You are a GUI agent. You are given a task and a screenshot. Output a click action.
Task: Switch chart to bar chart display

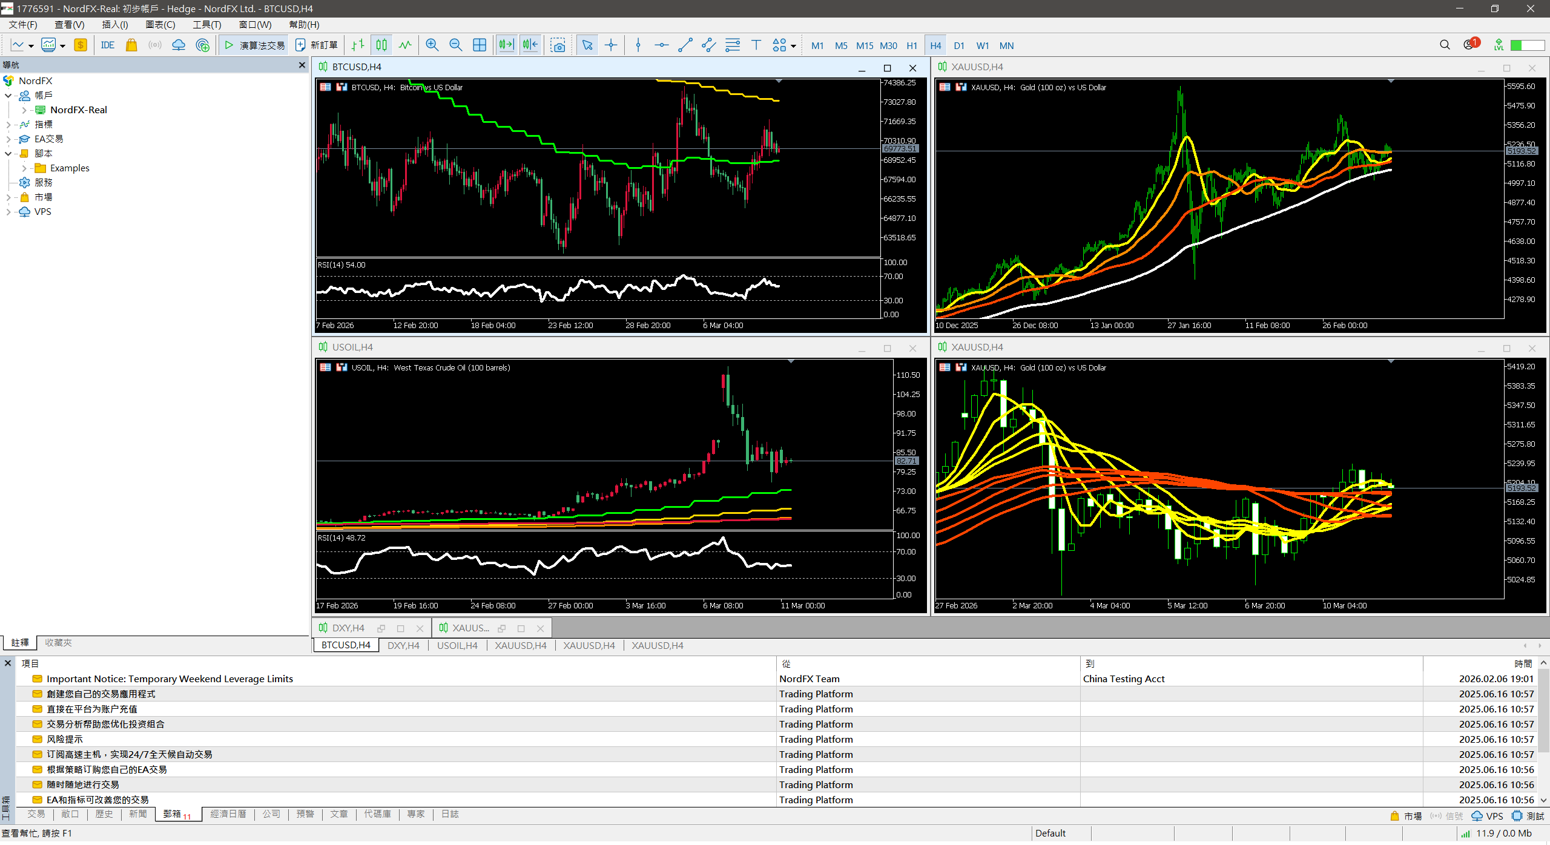358,45
